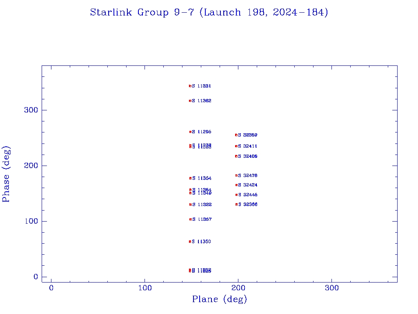The image size is (418, 314).
Task: Select the 300 tick on the Plane axis
Action: coord(331,288)
